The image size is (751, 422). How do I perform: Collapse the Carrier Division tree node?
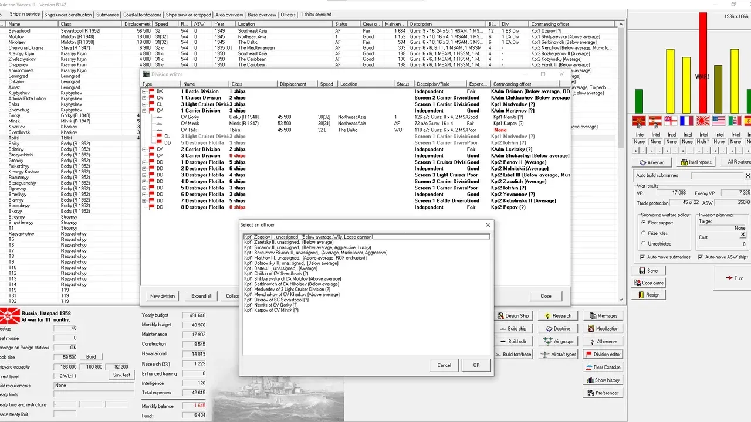coord(144,110)
